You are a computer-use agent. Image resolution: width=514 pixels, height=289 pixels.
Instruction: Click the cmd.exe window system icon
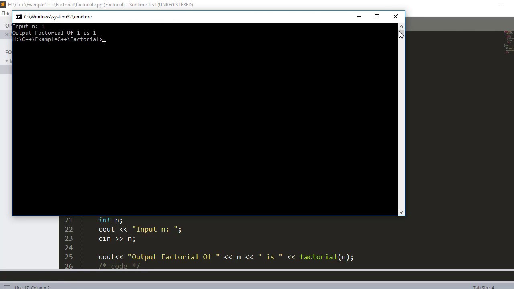[x=19, y=17]
